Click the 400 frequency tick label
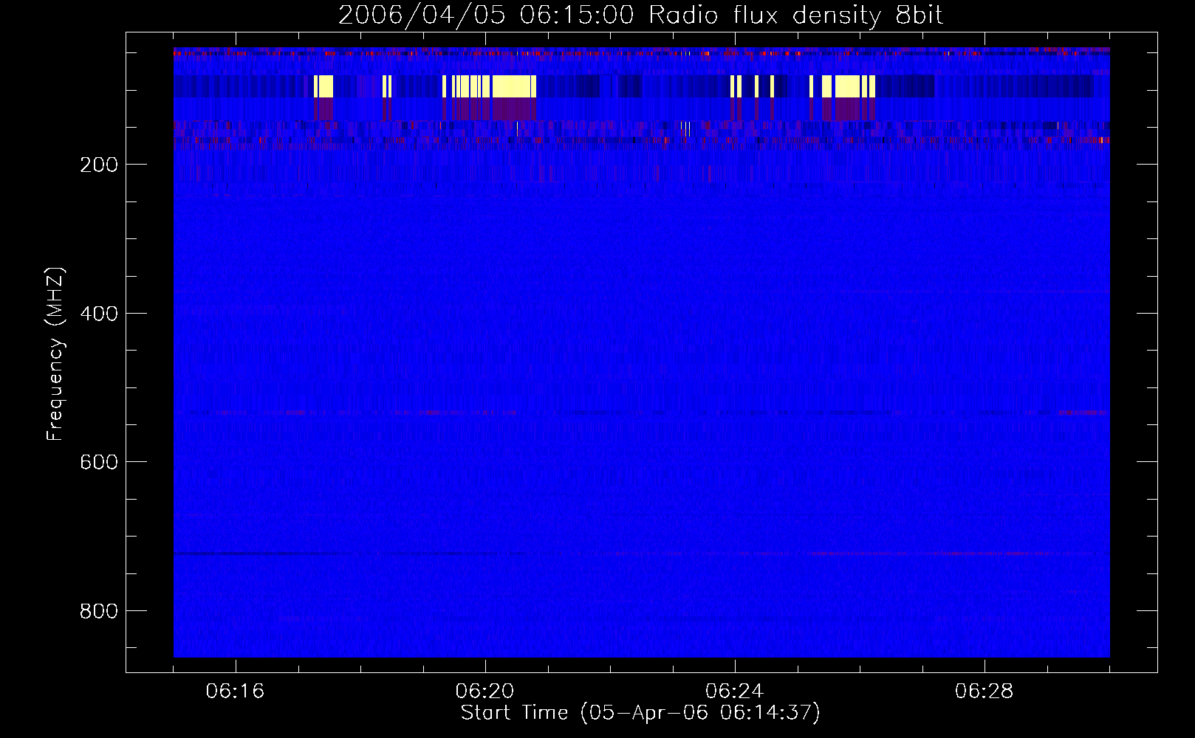 pyautogui.click(x=99, y=314)
